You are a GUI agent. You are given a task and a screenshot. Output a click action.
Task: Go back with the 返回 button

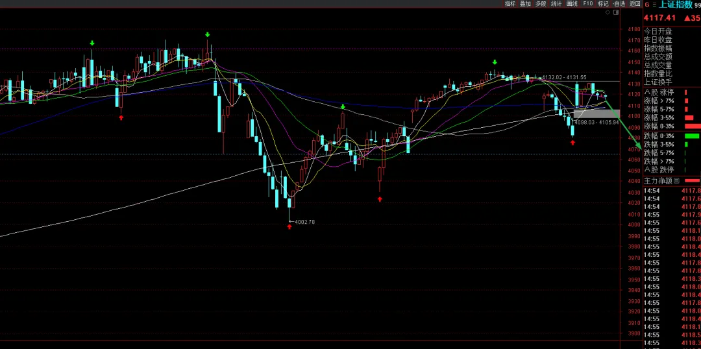tap(635, 4)
